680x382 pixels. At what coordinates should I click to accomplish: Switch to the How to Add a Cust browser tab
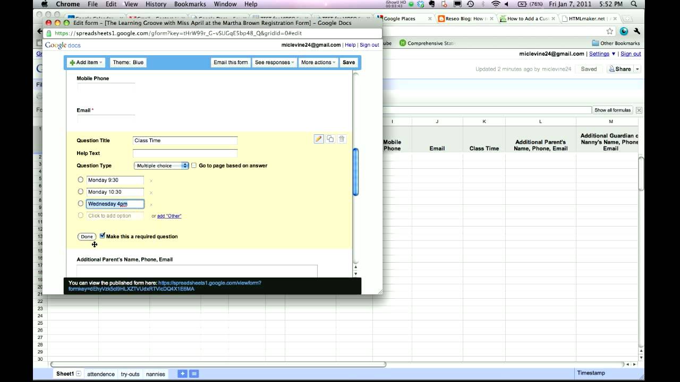click(x=528, y=19)
